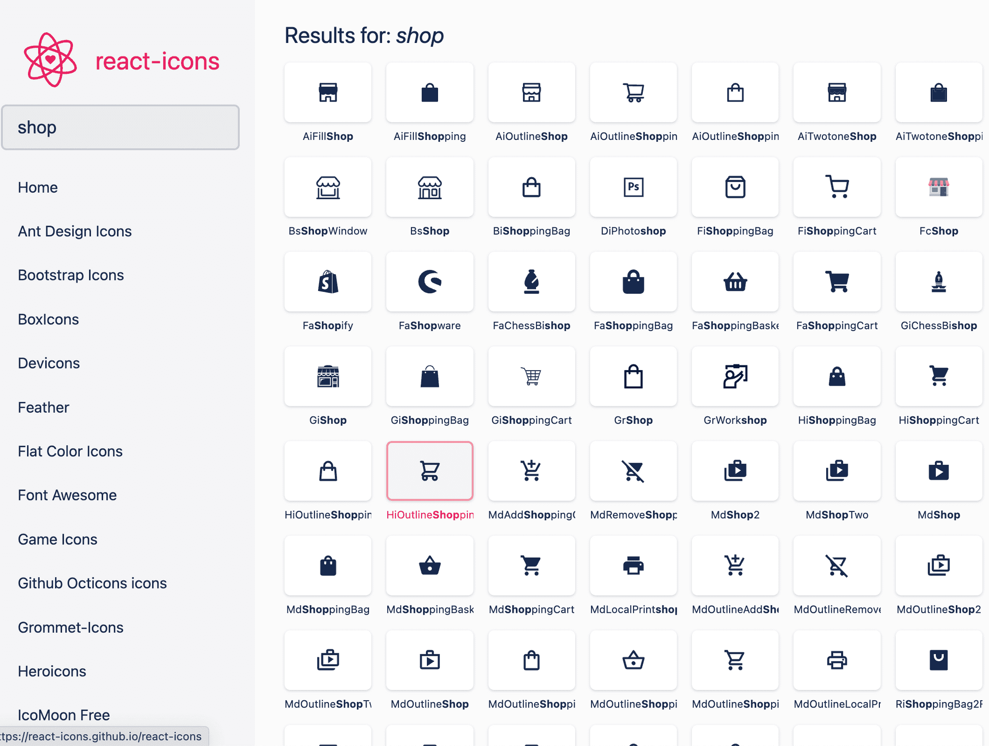Expand the Game Icons category
Image resolution: width=989 pixels, height=746 pixels.
click(x=59, y=539)
